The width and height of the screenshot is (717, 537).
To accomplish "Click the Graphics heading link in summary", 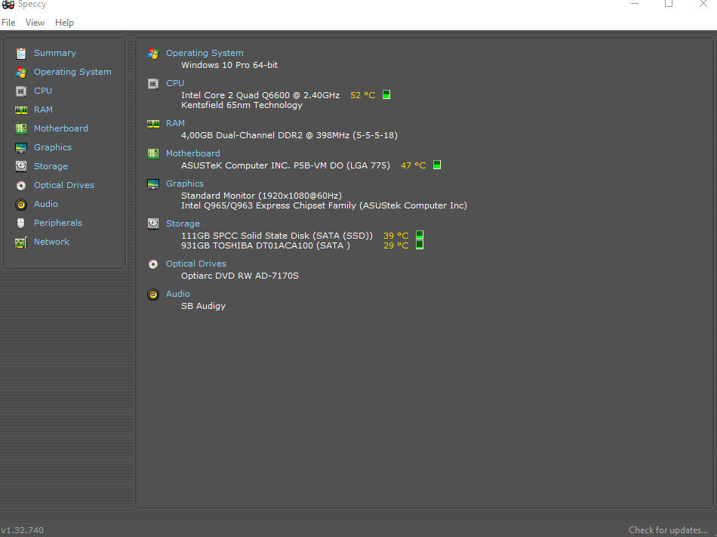I will pos(185,184).
